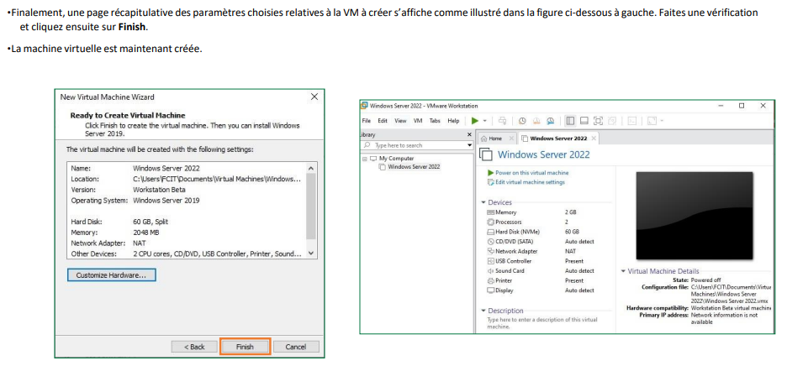The height and width of the screenshot is (366, 787).
Task: Click the Processors device icon
Action: [491, 222]
